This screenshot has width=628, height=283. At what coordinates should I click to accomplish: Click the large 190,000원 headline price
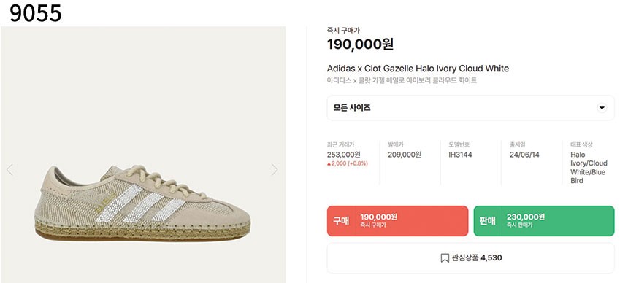tap(360, 44)
